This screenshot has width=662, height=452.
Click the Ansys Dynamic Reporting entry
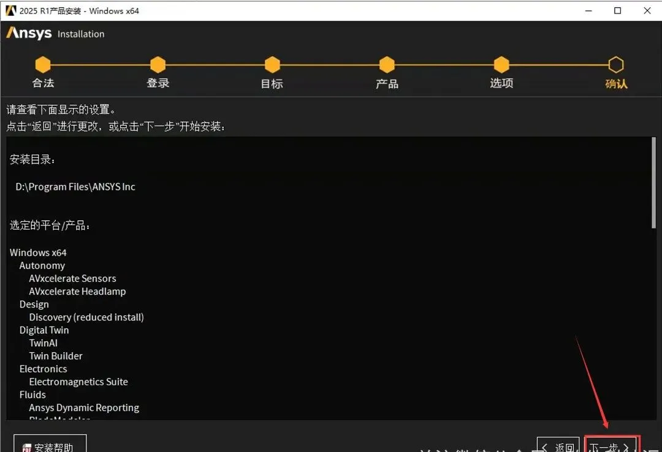[84, 408]
